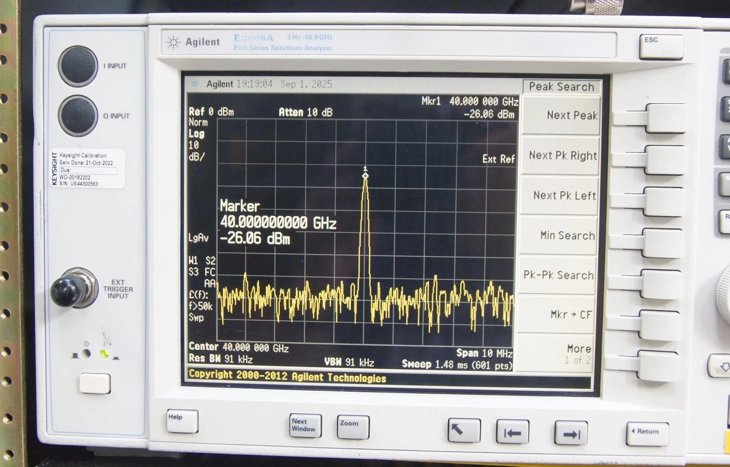
Task: Click the Next Window key
Action: [x=305, y=425]
